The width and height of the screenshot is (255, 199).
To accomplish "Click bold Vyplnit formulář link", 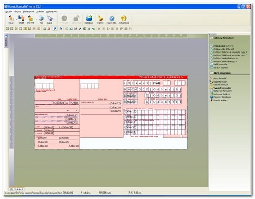I will tap(222, 88).
